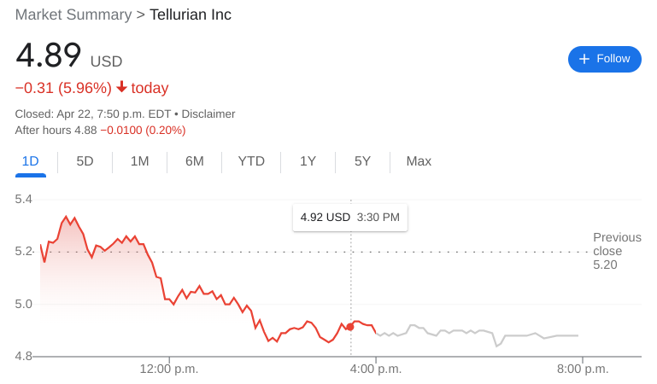657x384 pixels.
Task: Click the Follow button
Action: click(604, 59)
